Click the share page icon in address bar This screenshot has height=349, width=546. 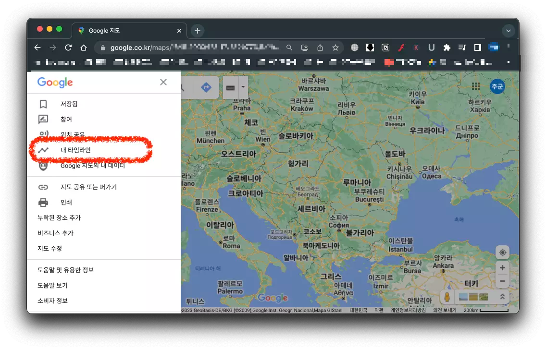pos(320,48)
